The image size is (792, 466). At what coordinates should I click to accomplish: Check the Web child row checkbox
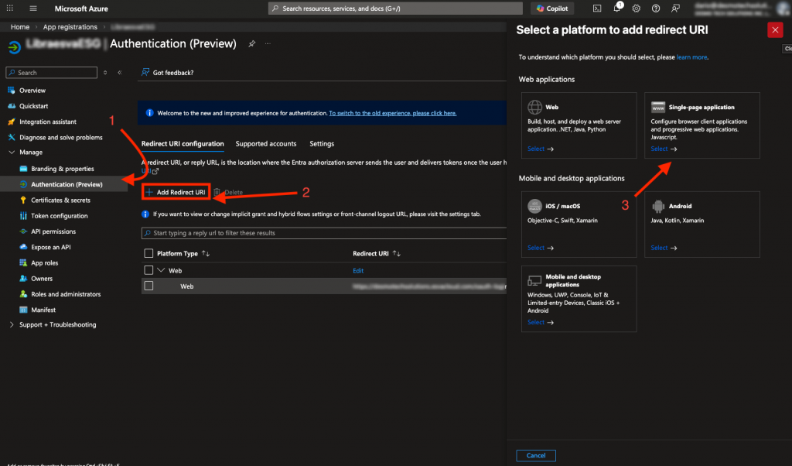click(148, 286)
